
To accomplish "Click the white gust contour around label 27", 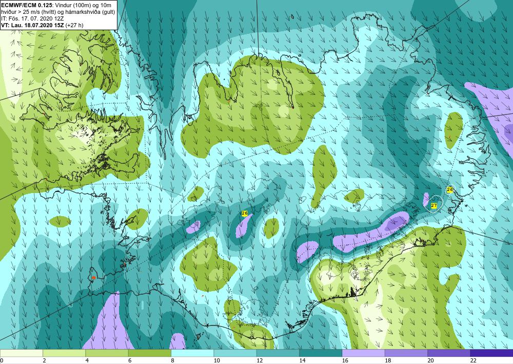I will click(x=433, y=204).
